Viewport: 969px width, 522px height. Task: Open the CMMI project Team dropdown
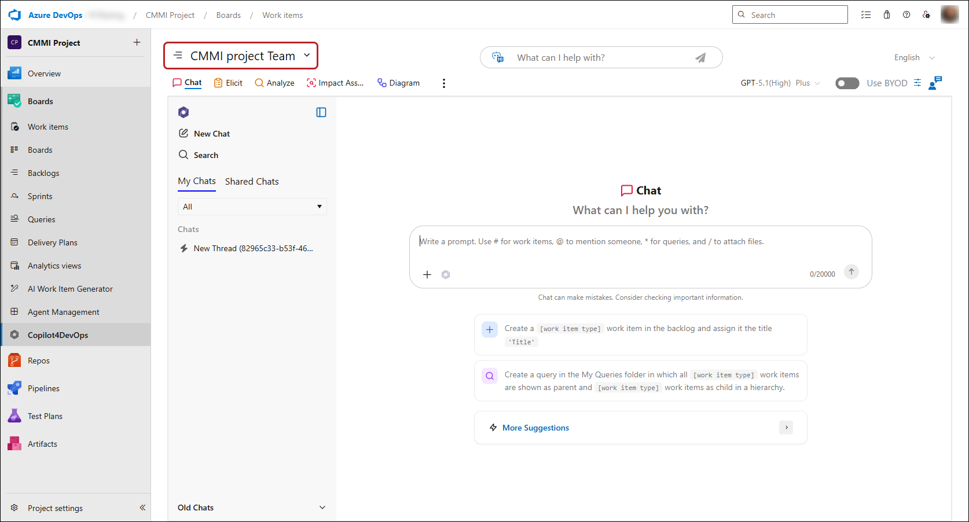[x=241, y=56]
